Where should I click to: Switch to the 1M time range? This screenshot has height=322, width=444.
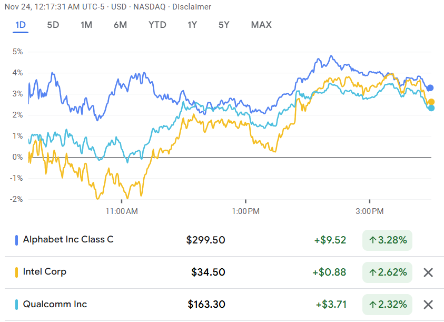86,25
